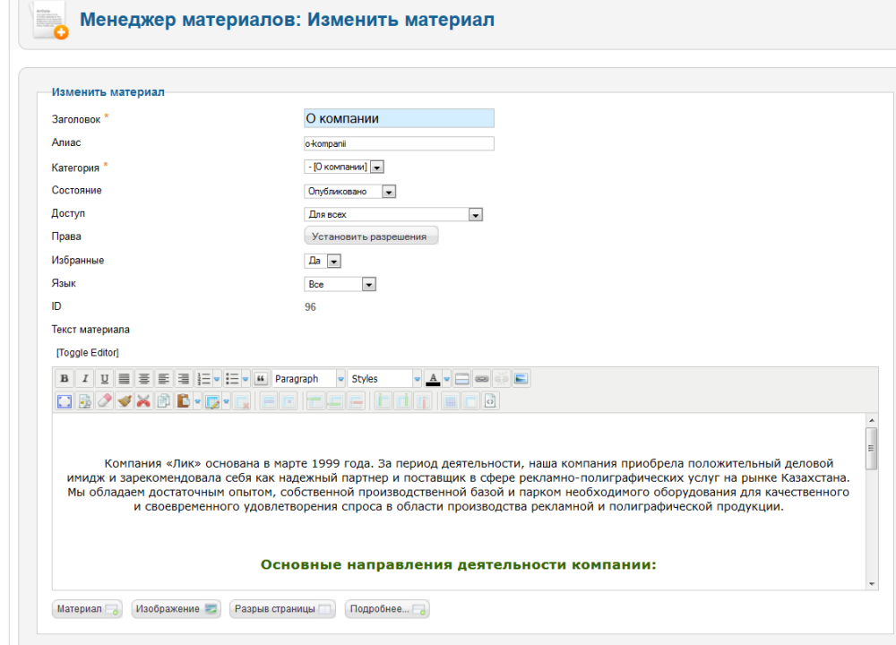896x645 pixels.
Task: Click the Toggle Editor link
Action: [x=87, y=353]
